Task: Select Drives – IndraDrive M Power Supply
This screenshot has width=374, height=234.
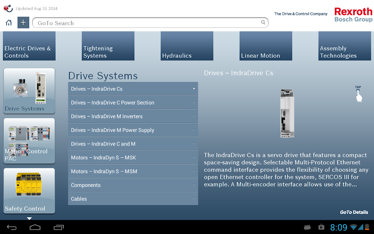Action: click(x=133, y=130)
